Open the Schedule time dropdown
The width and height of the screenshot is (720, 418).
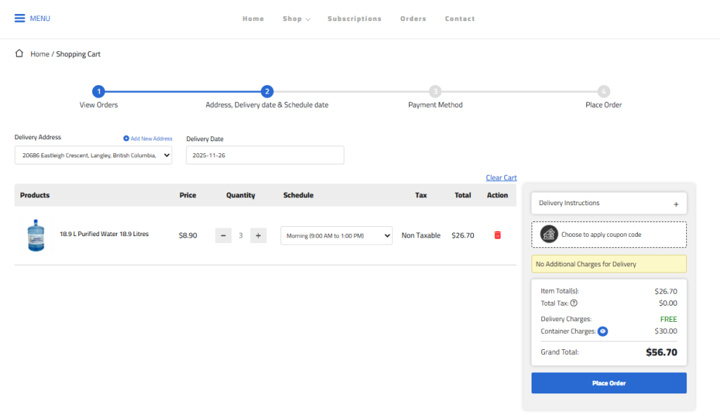click(x=336, y=235)
